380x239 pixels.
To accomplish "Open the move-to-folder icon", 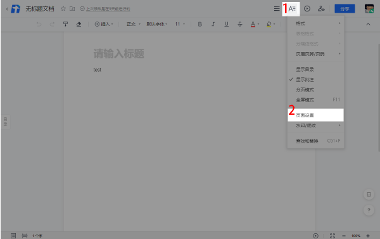I will [72, 9].
